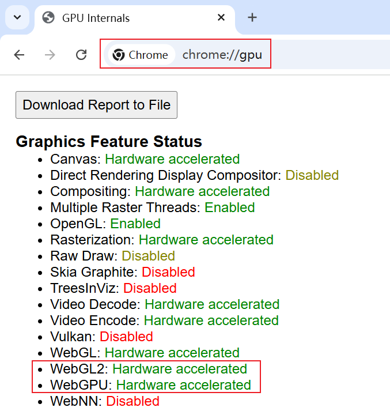Click the Compositing: Hardware accelerated entry

160,191
